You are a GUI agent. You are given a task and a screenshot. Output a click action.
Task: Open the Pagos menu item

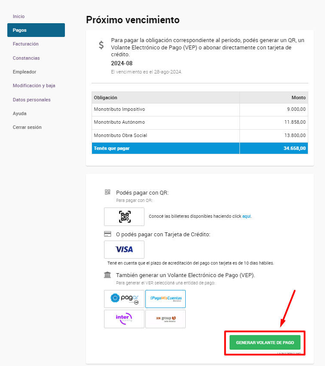point(36,30)
